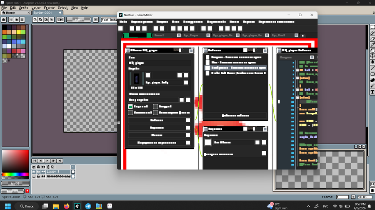Toggle lock on Layer 1
This screenshot has height=210, width=375.
coord(38,172)
